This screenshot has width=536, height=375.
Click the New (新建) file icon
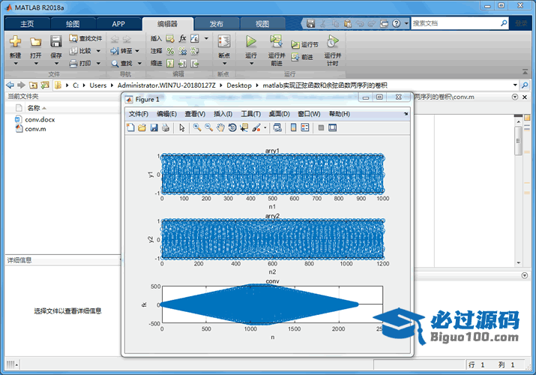click(x=16, y=42)
